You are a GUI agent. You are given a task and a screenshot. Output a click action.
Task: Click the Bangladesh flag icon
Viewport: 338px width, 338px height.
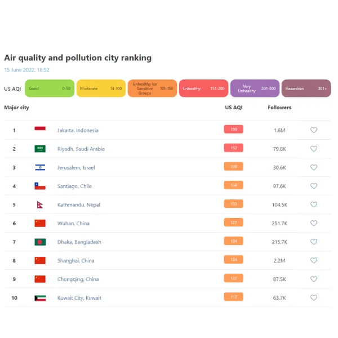[x=40, y=242]
